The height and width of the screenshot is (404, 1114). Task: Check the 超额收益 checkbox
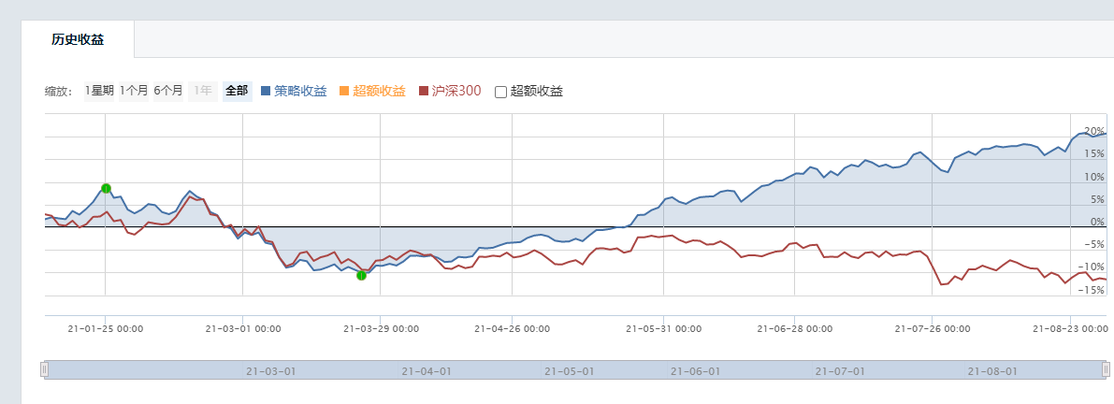pos(500,92)
